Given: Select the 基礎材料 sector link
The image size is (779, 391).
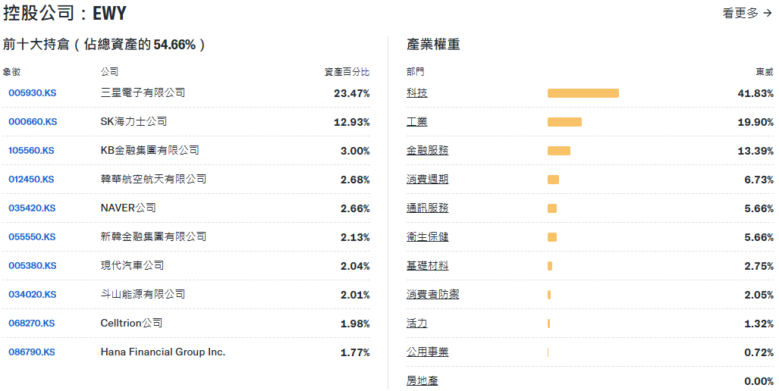Looking at the screenshot, I should pos(428,266).
